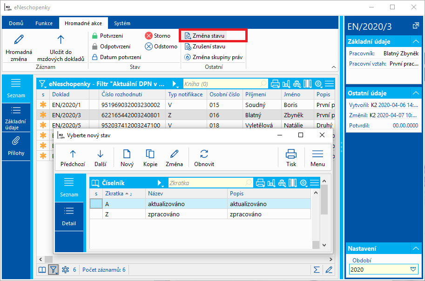The height and width of the screenshot is (281, 425).
Task: Open Seznam in the main sidebar
Action: pyautogui.click(x=16, y=88)
